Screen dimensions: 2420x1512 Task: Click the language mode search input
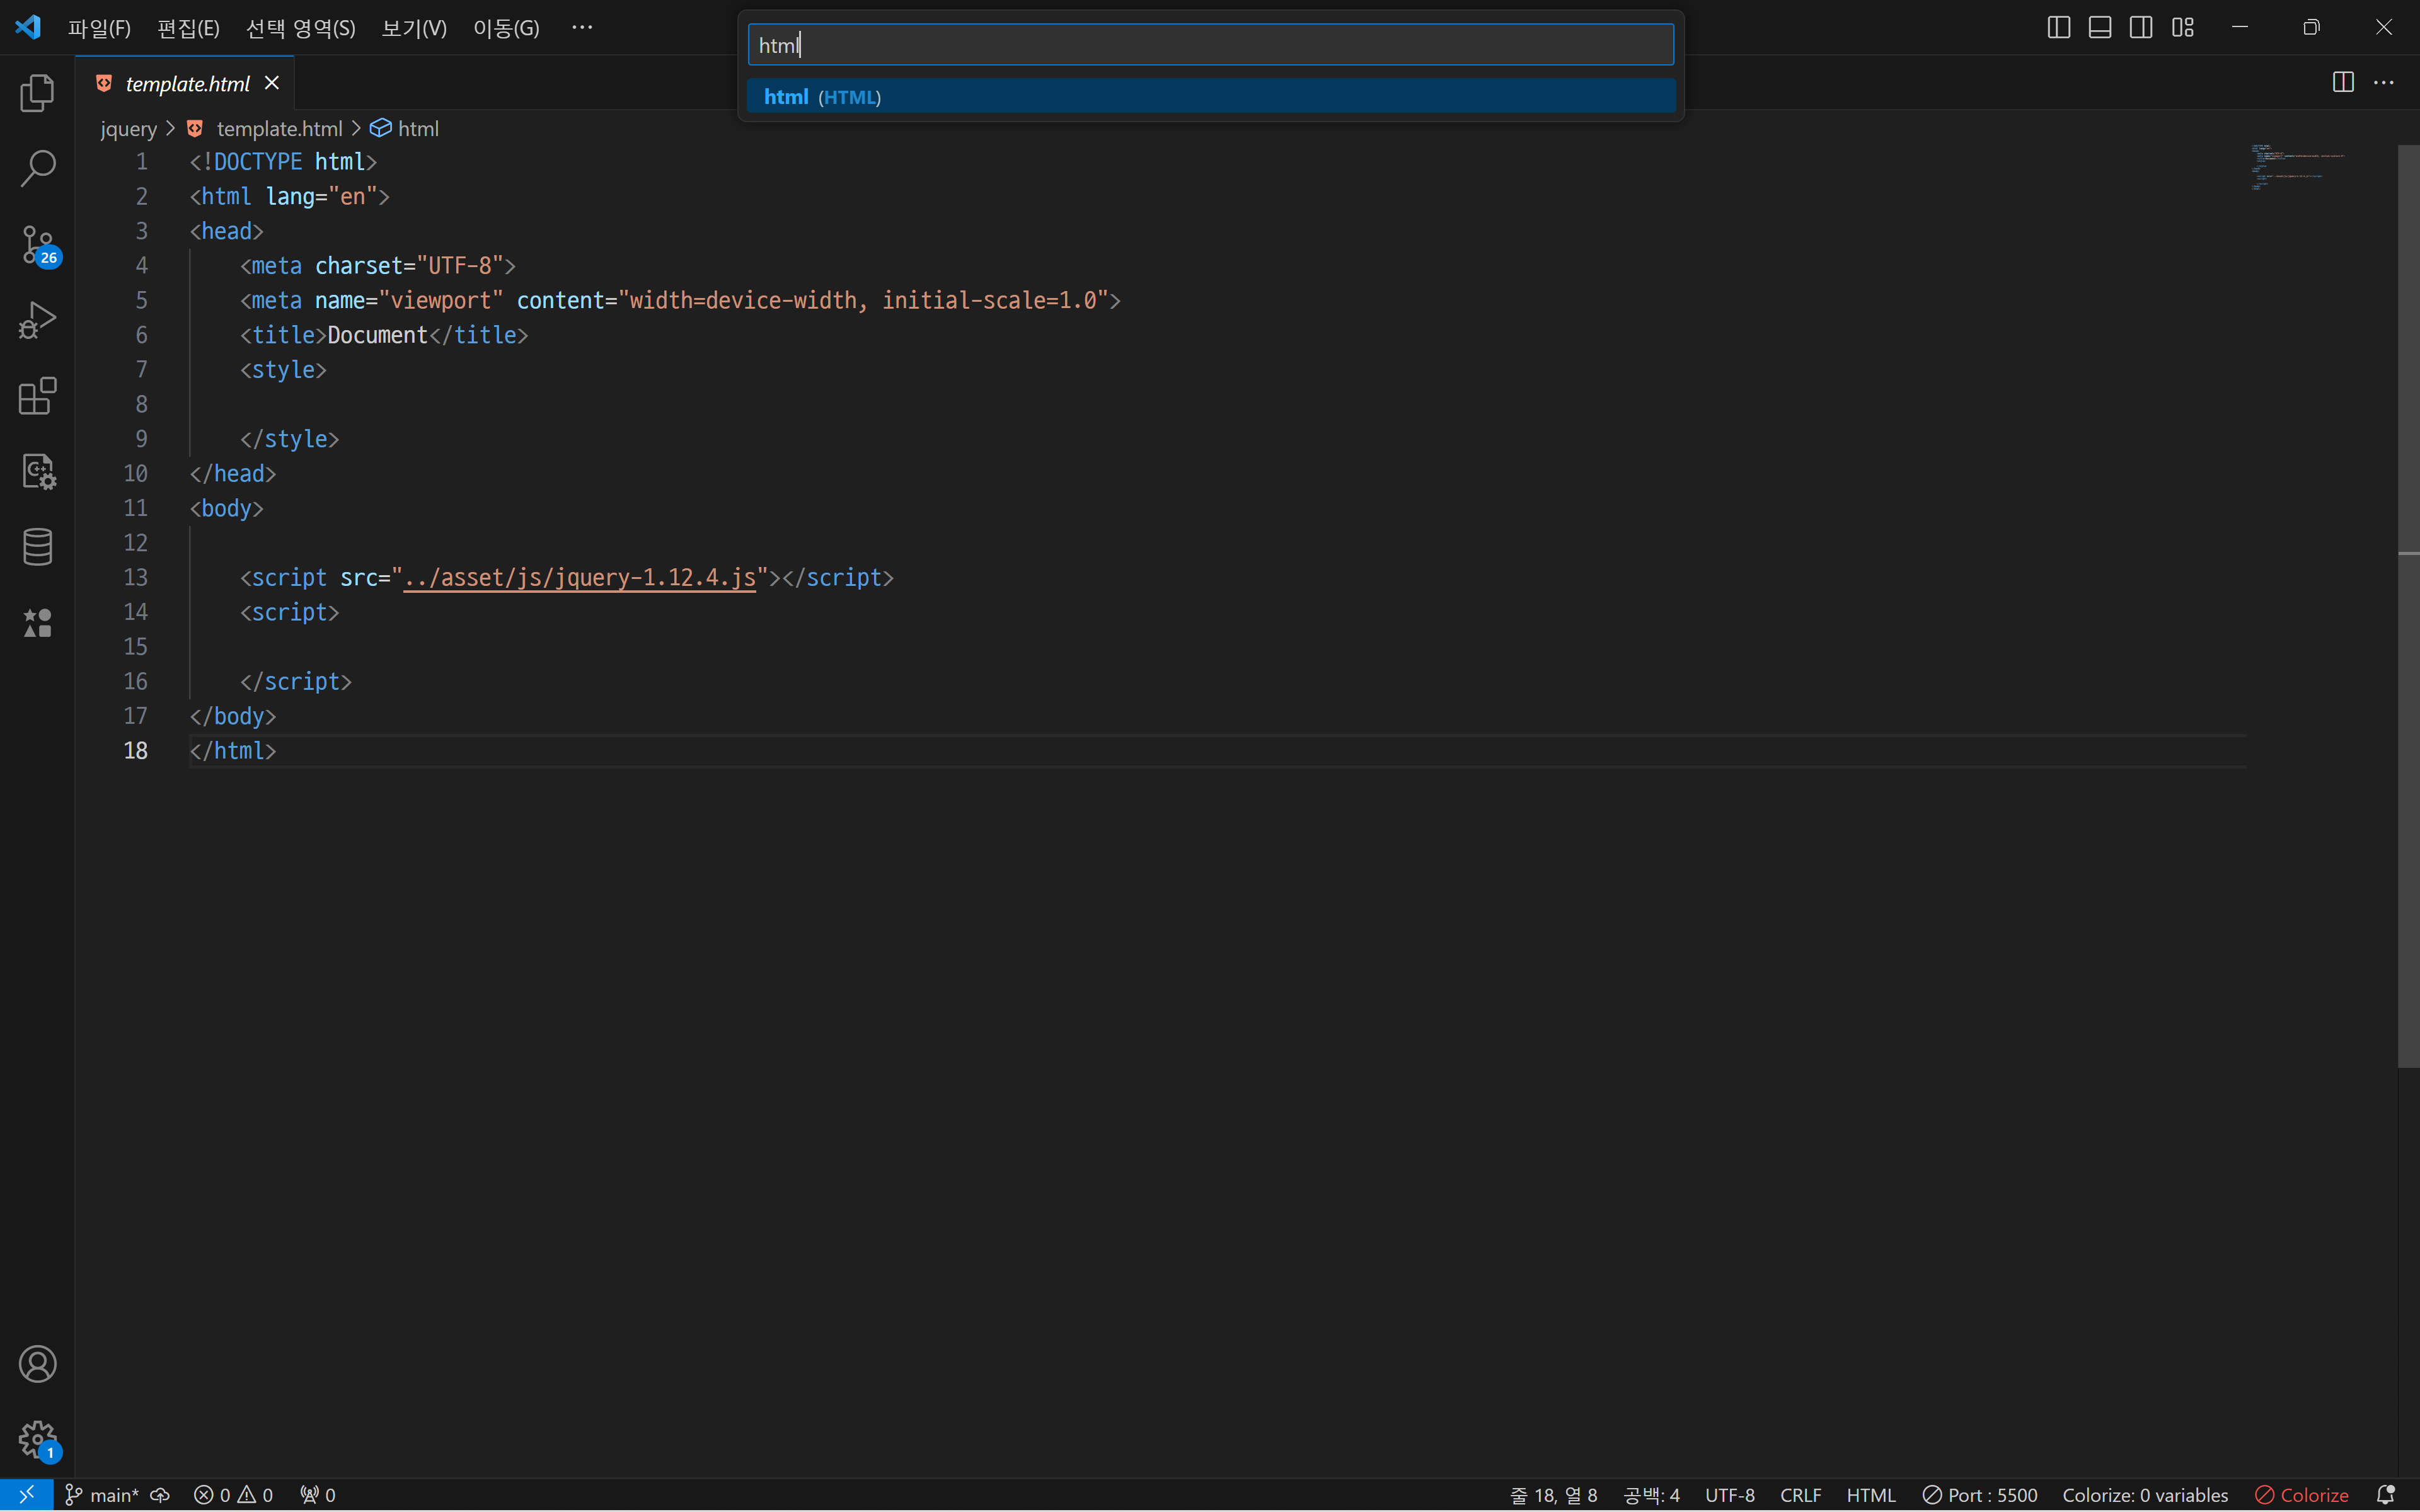coord(1210,45)
